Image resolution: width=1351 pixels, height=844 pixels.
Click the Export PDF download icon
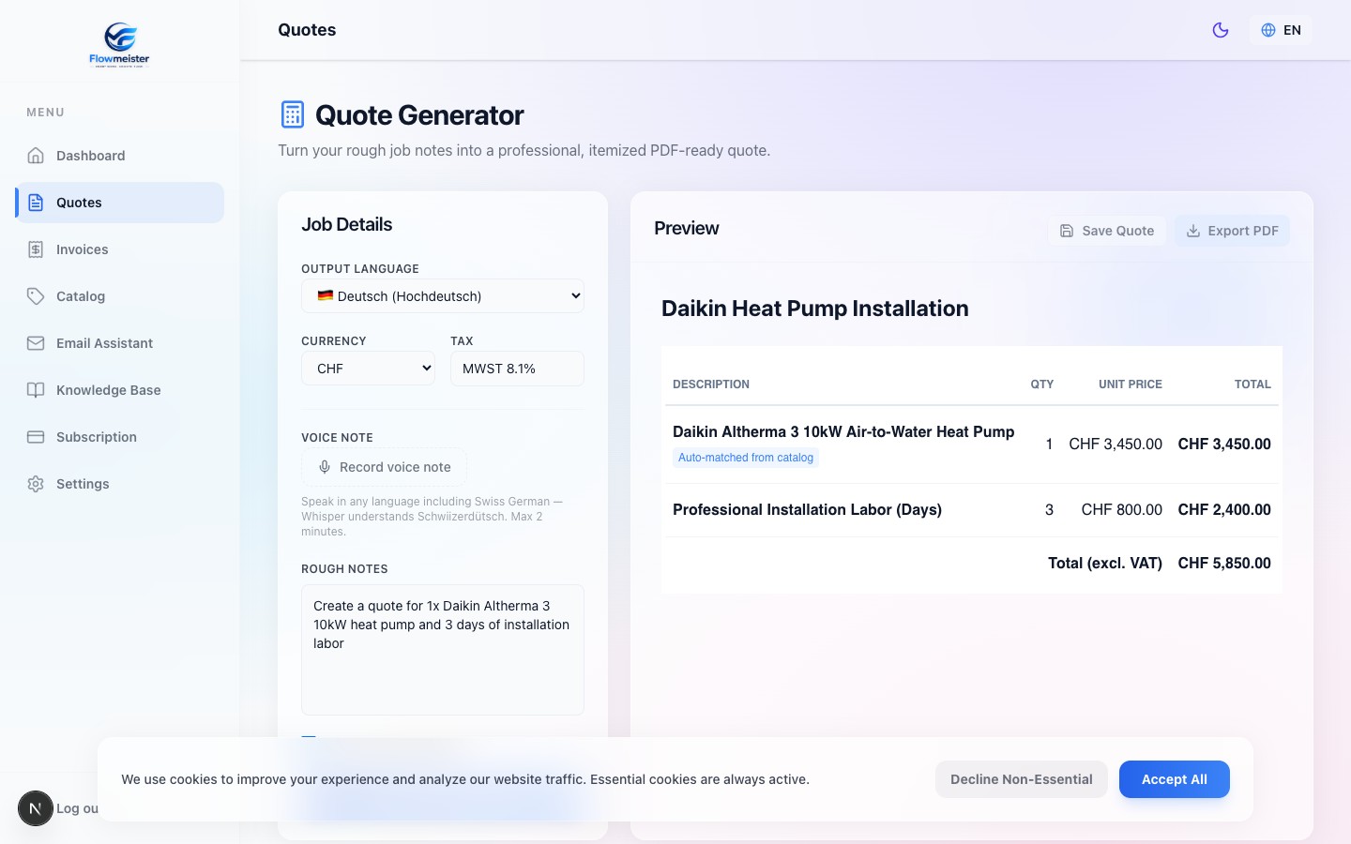pyautogui.click(x=1193, y=231)
